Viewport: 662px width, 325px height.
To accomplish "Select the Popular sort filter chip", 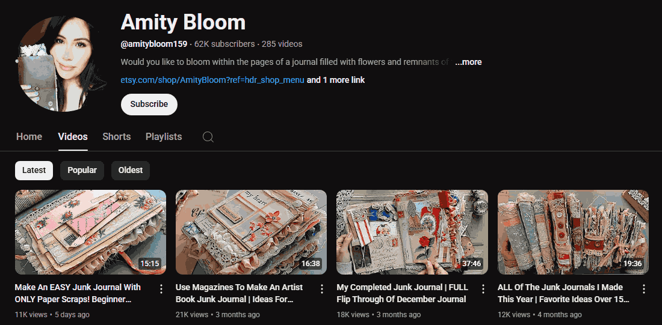I will coord(82,171).
